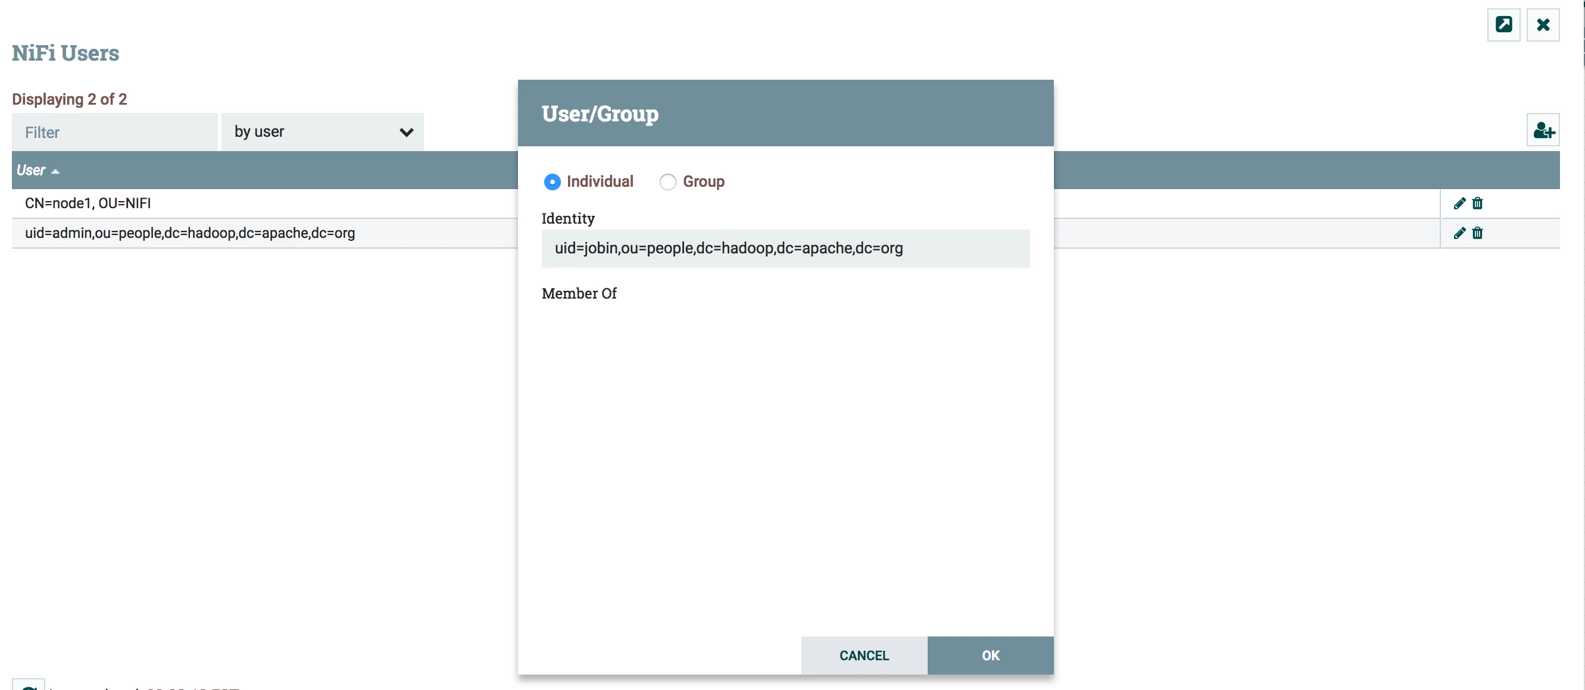Click the add user icon
Image resolution: width=1585 pixels, height=690 pixels.
pyautogui.click(x=1543, y=130)
